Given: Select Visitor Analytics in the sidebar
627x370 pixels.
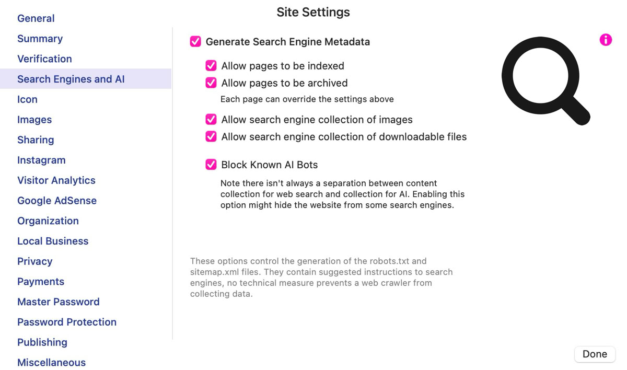Looking at the screenshot, I should click(56, 180).
